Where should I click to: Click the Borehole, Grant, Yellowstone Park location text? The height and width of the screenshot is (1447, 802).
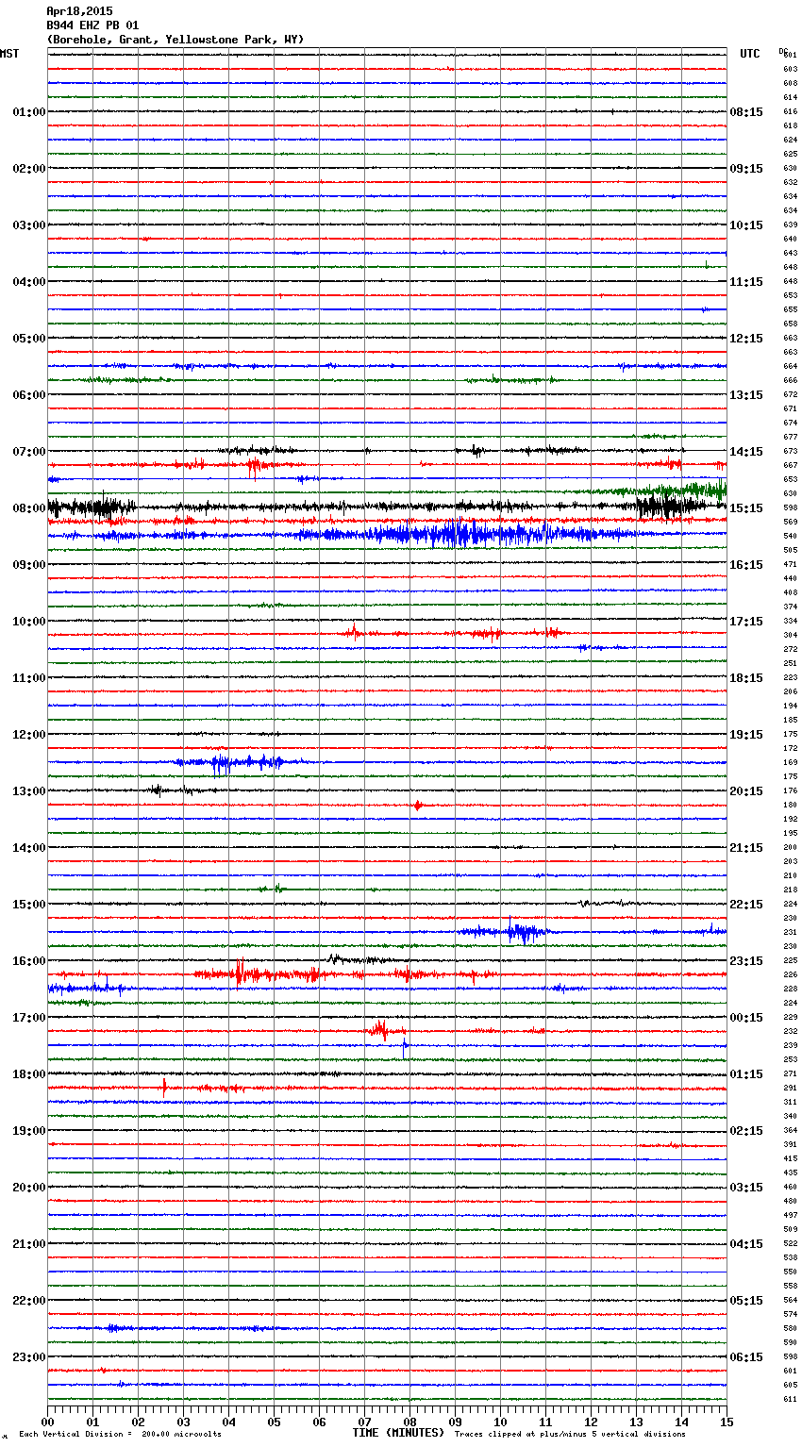[x=175, y=40]
